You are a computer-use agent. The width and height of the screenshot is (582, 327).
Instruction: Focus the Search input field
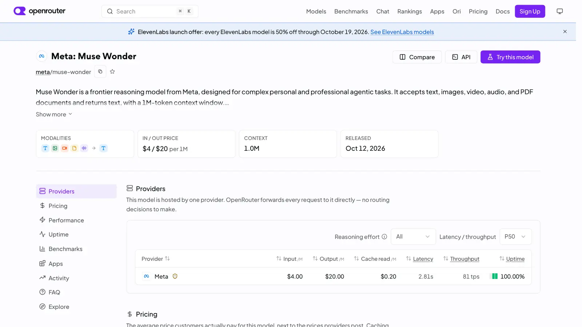tap(150, 11)
